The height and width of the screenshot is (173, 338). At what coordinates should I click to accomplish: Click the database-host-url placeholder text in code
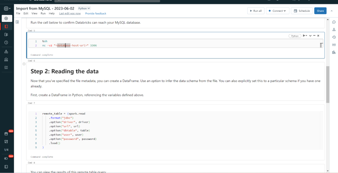coord(71,46)
